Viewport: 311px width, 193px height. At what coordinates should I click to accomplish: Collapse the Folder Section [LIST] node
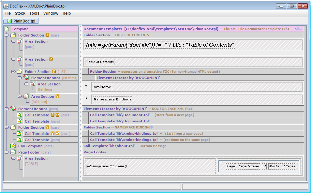(x=13, y=72)
